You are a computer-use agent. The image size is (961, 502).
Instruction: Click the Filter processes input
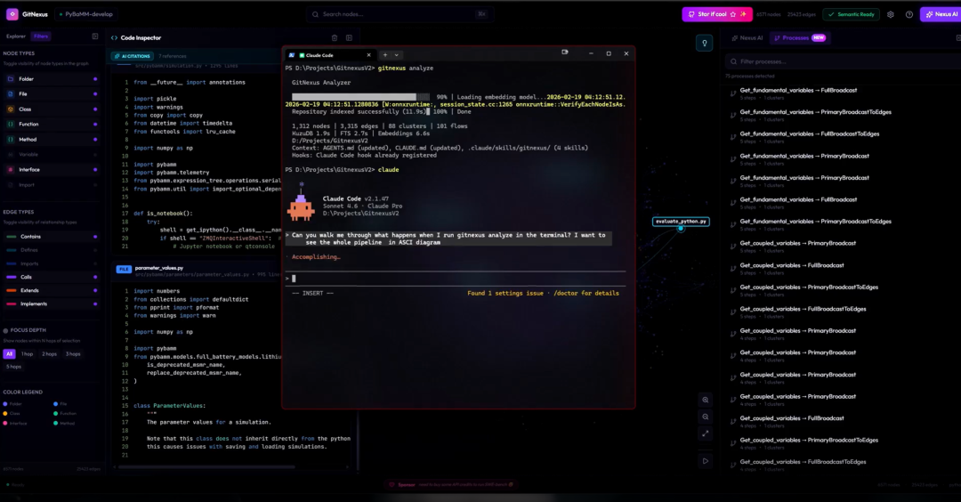pos(843,61)
